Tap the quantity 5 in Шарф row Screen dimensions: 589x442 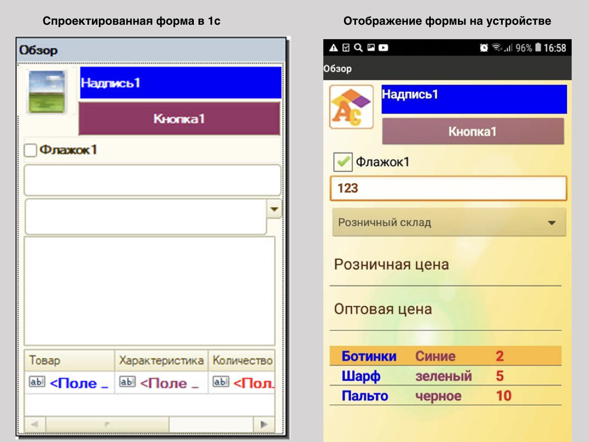point(500,376)
